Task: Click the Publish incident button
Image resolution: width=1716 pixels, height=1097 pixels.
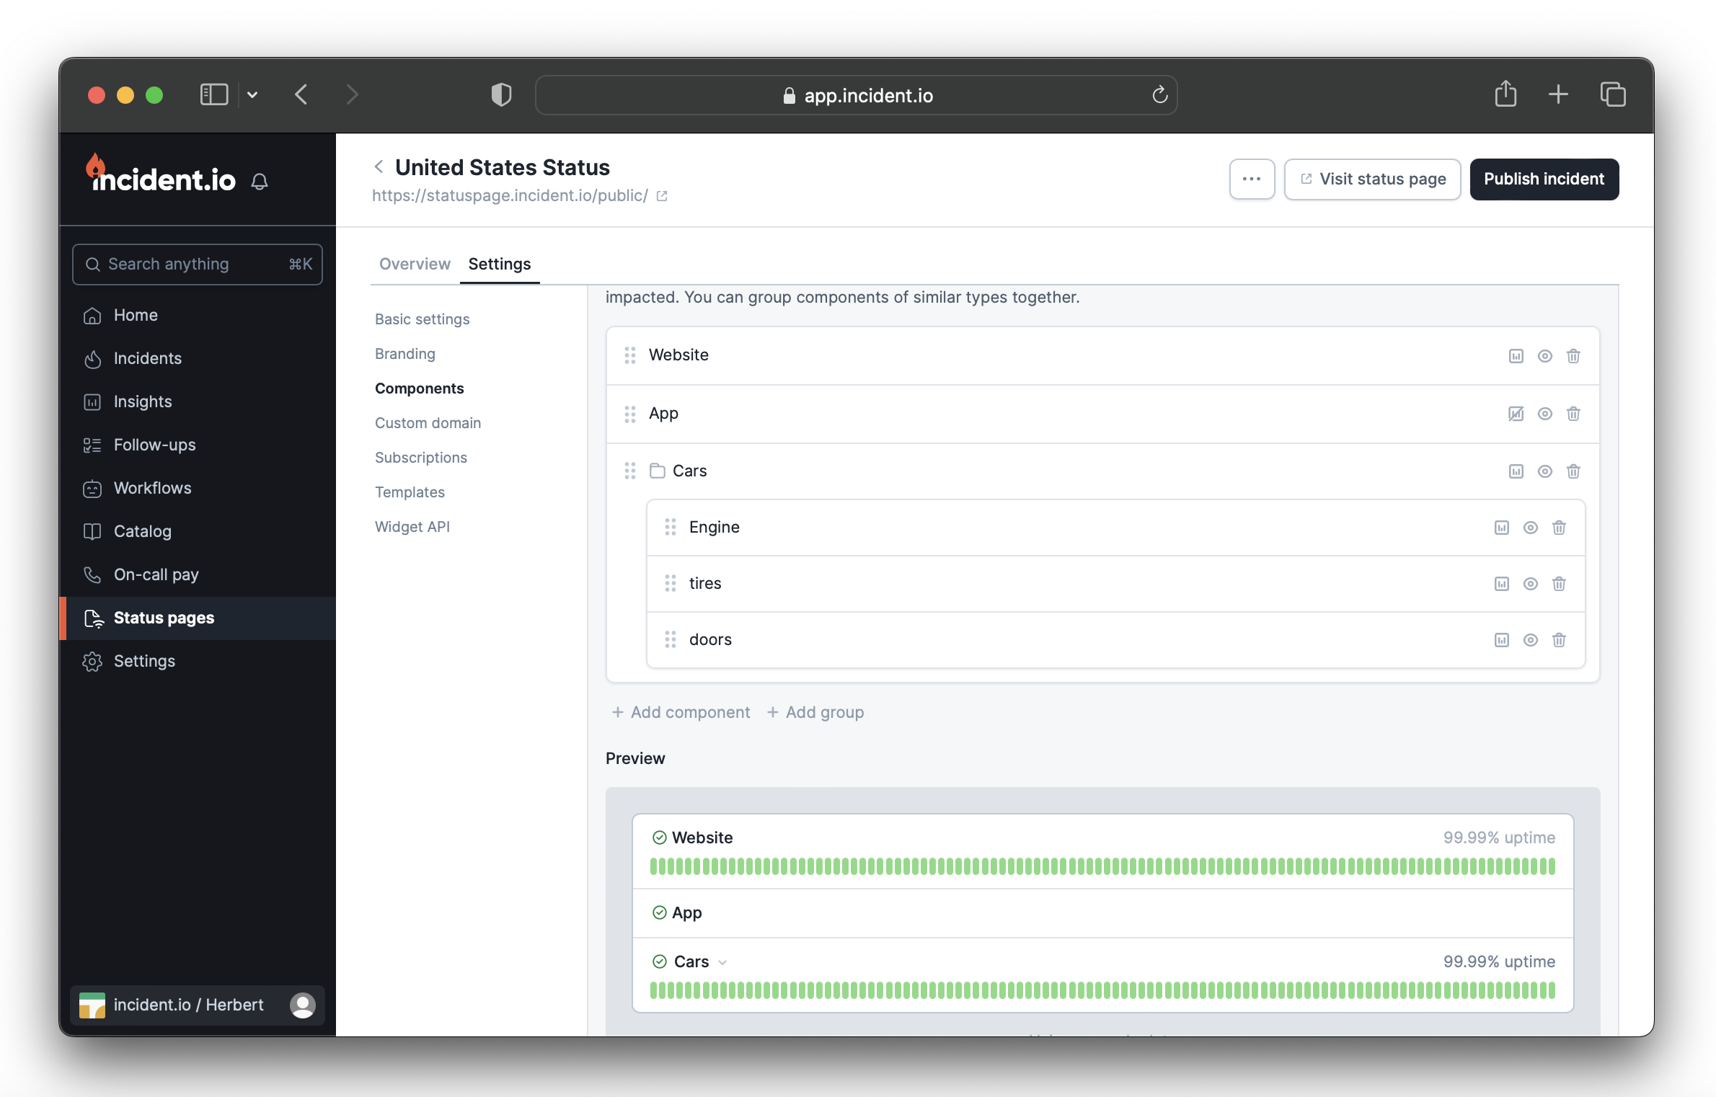Action: [1544, 179]
